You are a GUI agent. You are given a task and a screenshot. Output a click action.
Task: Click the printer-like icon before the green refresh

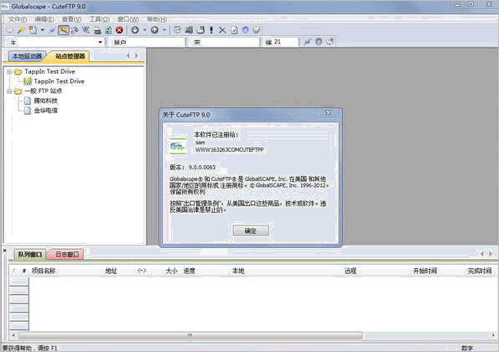[x=97, y=30]
